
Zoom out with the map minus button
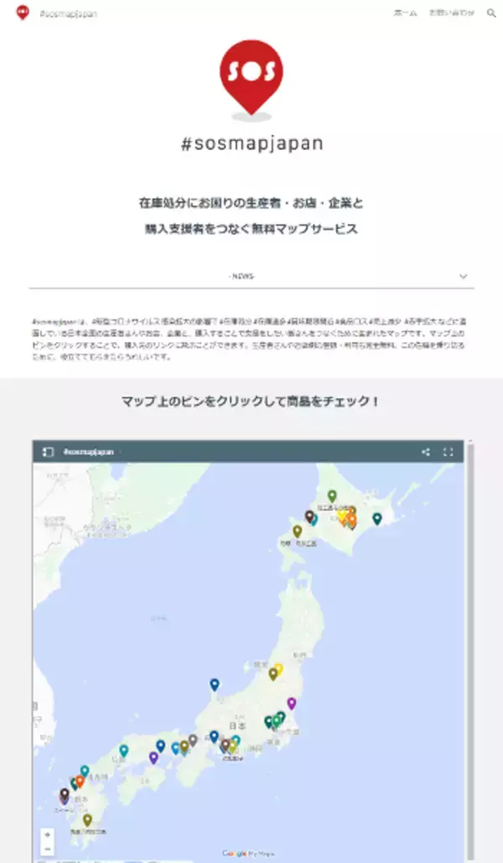tap(47, 850)
